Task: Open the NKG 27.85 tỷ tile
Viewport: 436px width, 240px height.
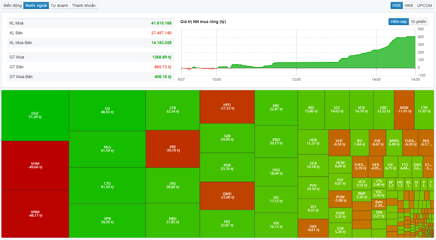Action: click(173, 220)
